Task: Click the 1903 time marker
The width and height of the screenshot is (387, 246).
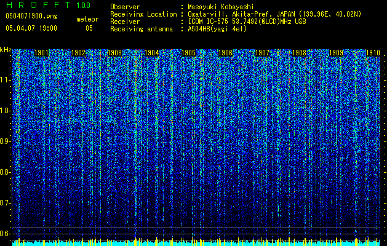Action: click(115, 53)
